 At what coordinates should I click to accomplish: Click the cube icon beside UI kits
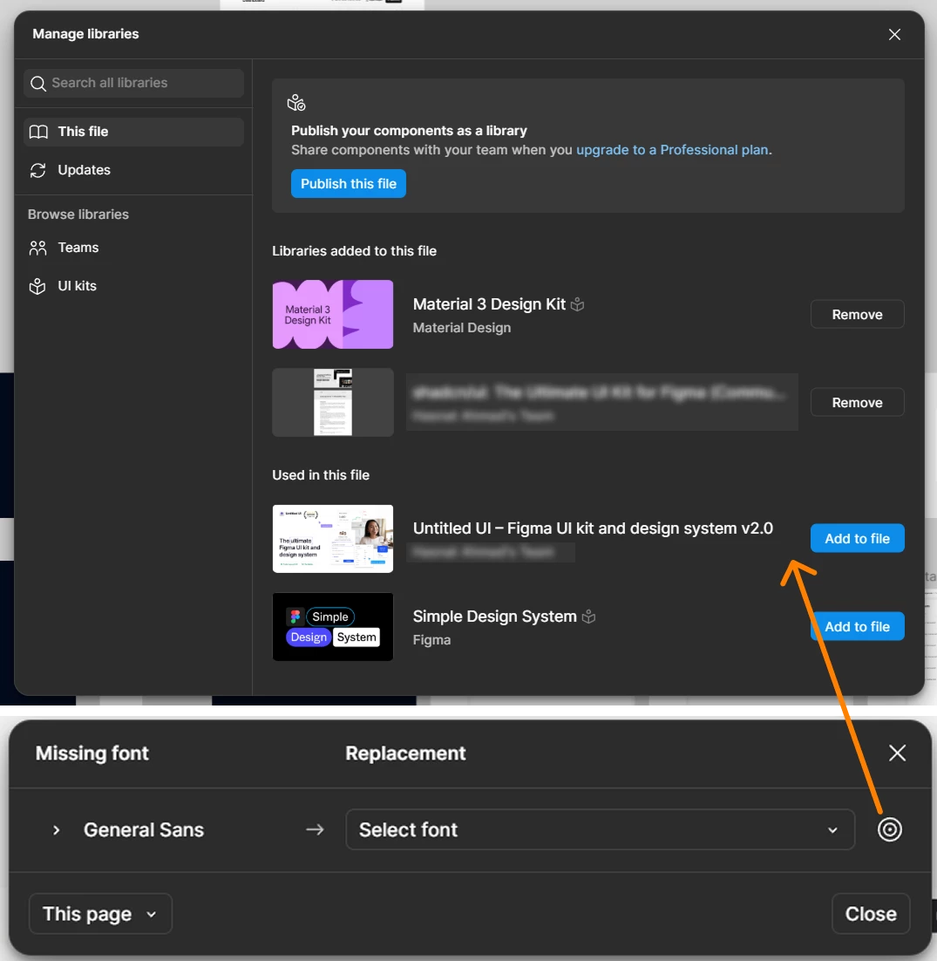pyautogui.click(x=38, y=286)
